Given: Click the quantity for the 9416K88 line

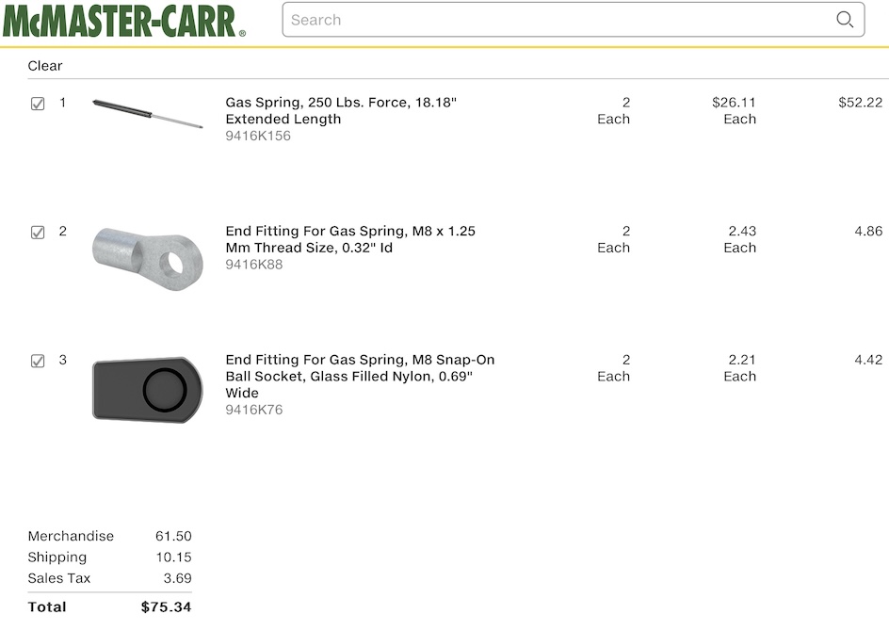Looking at the screenshot, I should click(614, 239).
